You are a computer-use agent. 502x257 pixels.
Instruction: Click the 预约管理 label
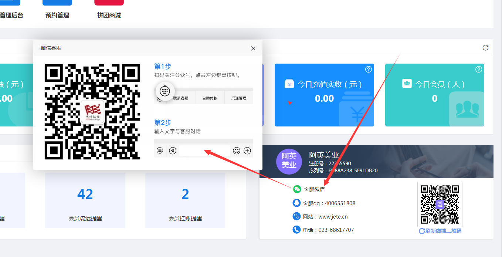57,15
